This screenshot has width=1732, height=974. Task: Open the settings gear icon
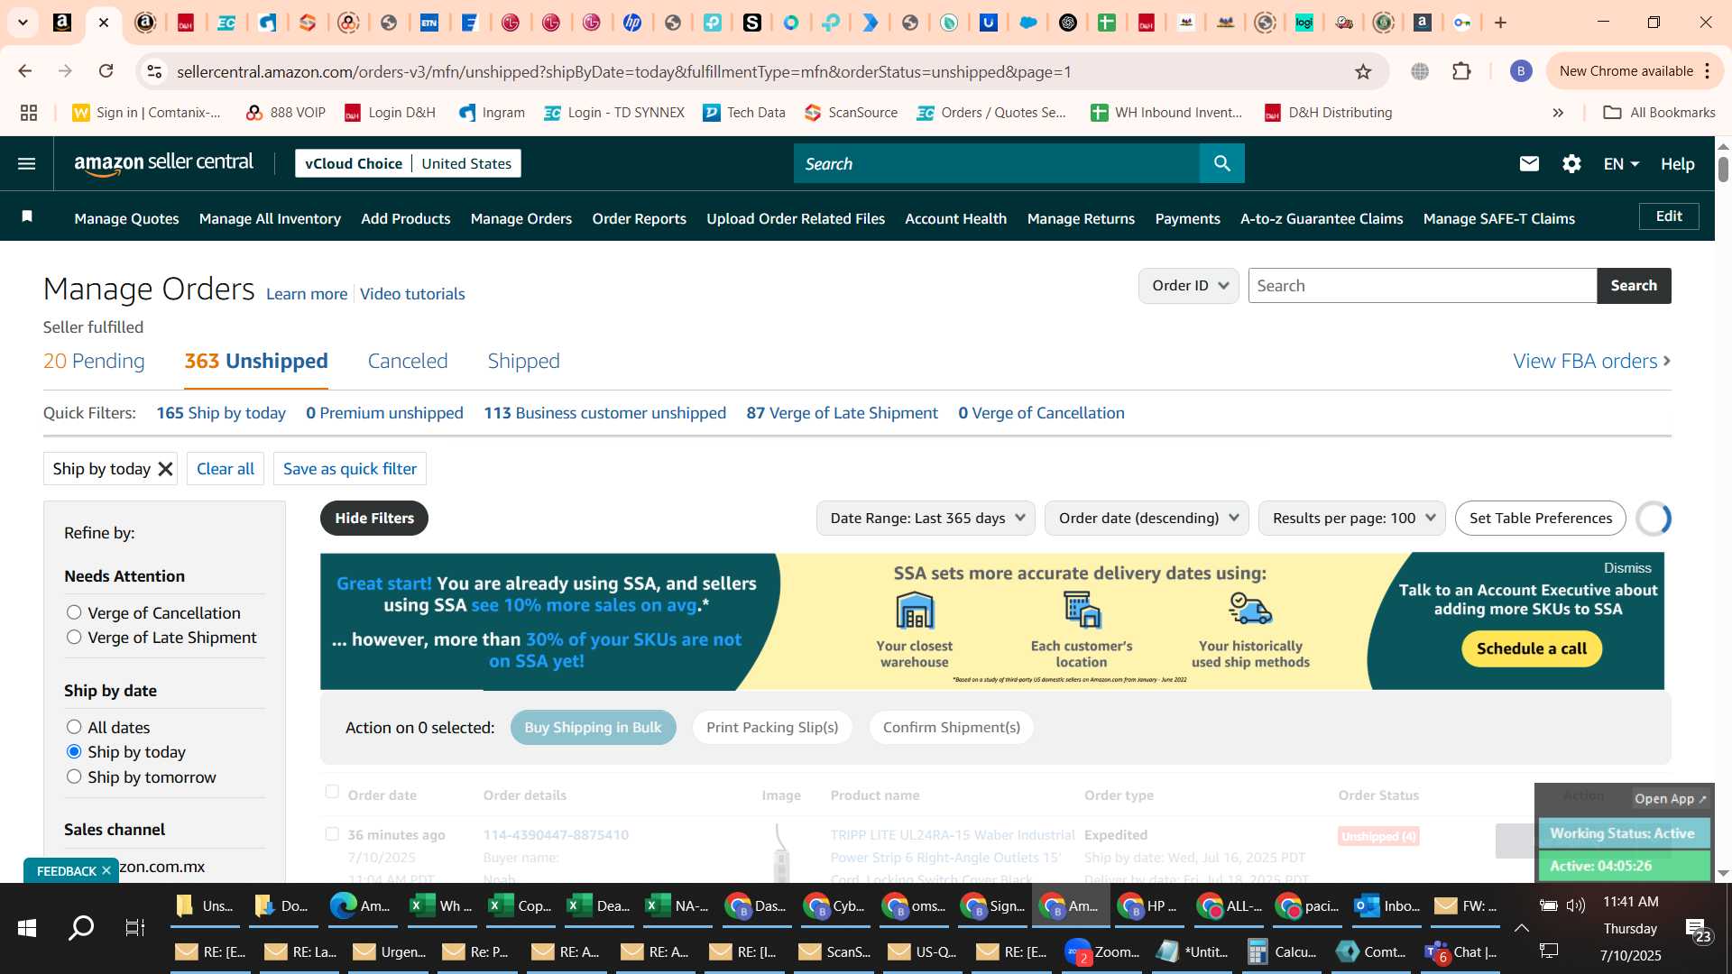[1571, 163]
